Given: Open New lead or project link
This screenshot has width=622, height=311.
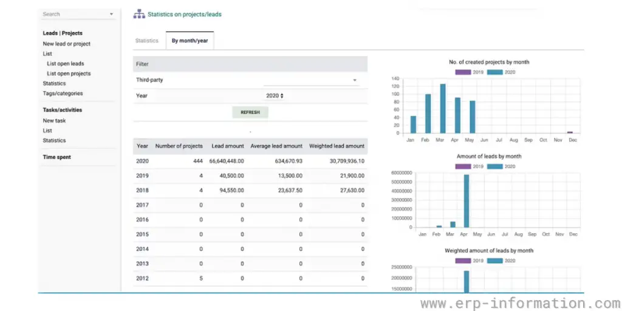Looking at the screenshot, I should (x=66, y=44).
